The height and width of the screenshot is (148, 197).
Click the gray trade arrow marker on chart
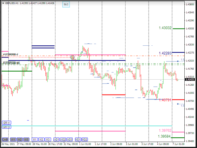point(72,57)
